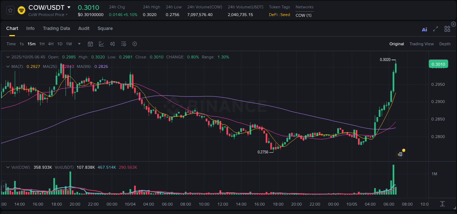Select the candlestick comparison tool

pyautogui.click(x=113, y=44)
